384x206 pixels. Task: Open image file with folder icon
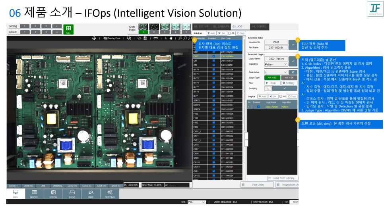click(140, 38)
